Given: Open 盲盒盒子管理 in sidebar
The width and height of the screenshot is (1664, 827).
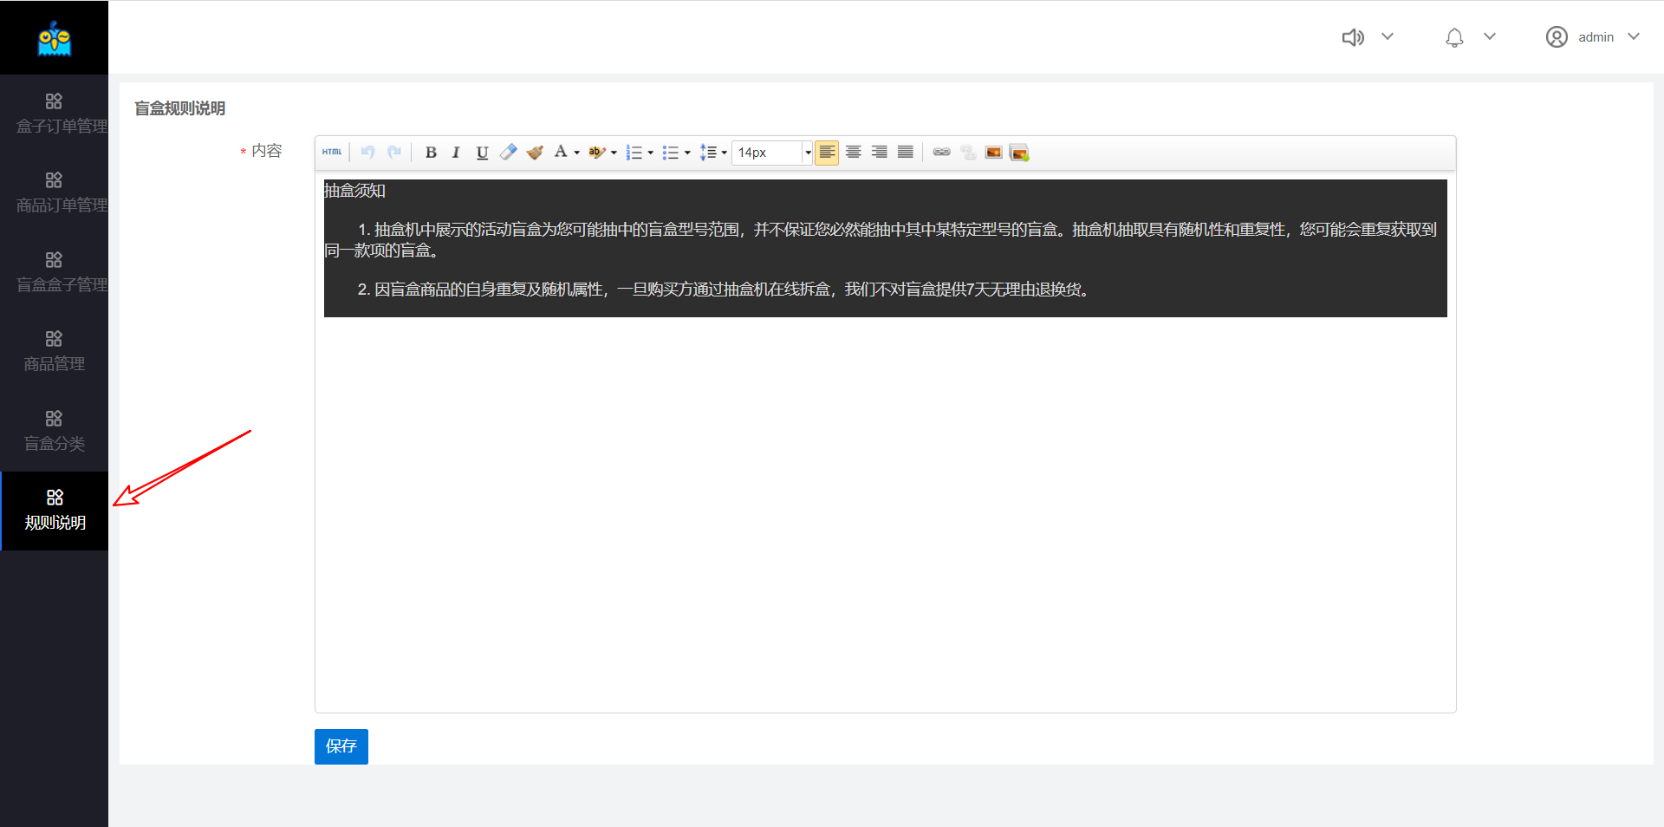Looking at the screenshot, I should 54,272.
